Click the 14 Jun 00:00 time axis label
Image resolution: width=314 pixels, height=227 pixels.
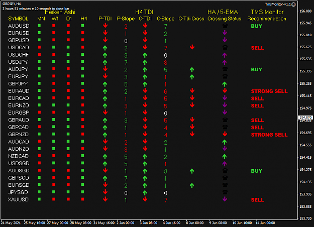[265, 223]
